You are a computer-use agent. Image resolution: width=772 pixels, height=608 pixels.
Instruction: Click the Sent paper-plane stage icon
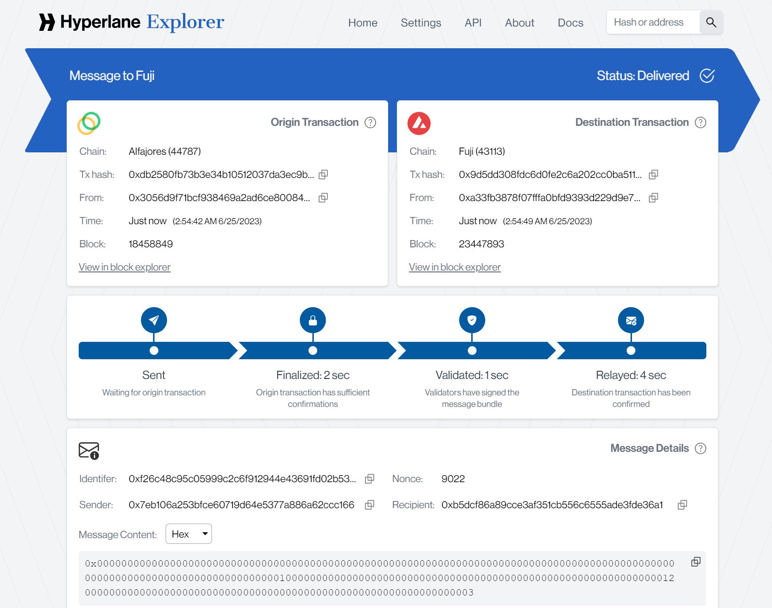tap(154, 320)
